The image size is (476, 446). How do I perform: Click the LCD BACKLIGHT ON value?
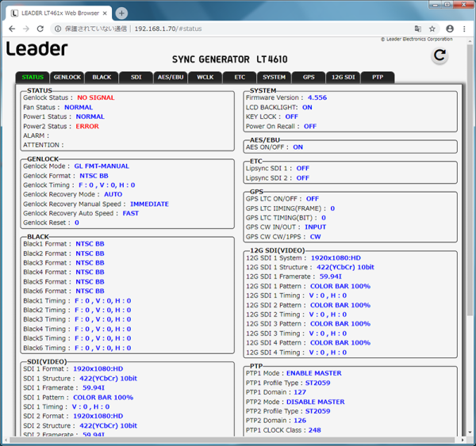307,107
